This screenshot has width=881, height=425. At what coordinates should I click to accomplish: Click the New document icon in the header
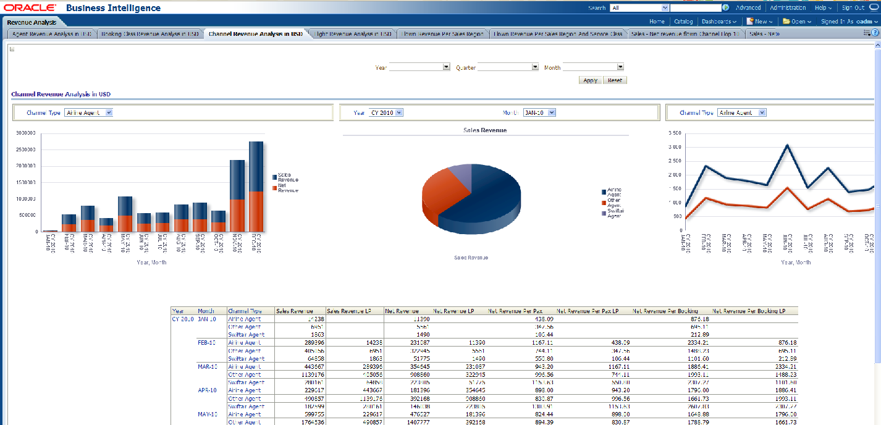point(749,21)
